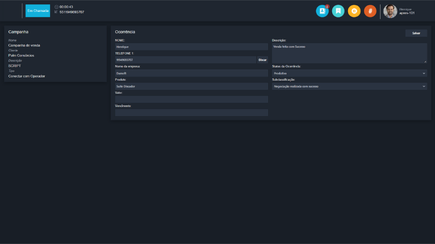Open the Subclassificação dropdown
The image size is (435, 244).
[x=349, y=86]
